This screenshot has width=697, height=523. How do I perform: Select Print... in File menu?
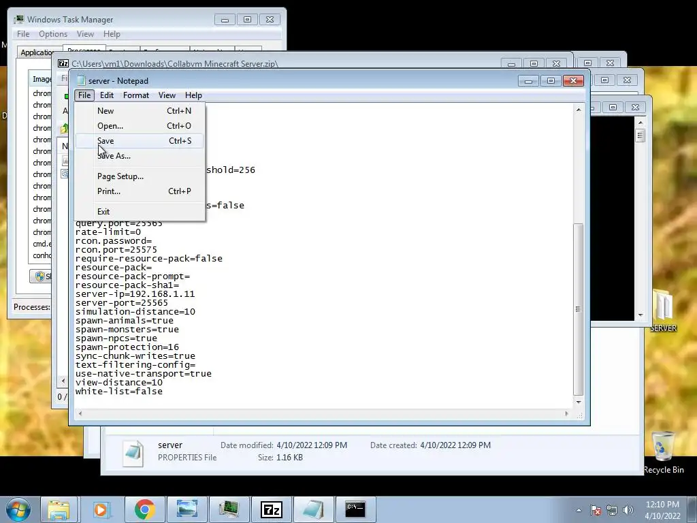coord(140,191)
